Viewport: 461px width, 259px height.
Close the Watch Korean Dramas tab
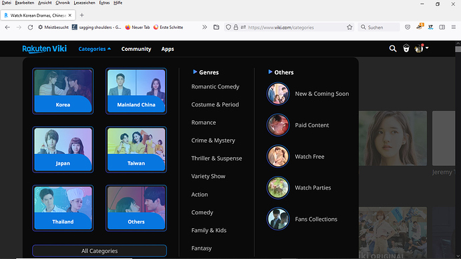coord(69,15)
